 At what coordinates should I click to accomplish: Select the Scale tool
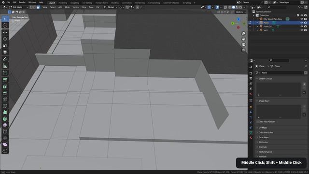(x=5, y=45)
